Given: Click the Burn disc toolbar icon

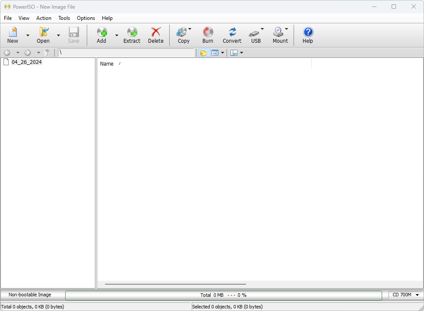Looking at the screenshot, I should pos(208,32).
